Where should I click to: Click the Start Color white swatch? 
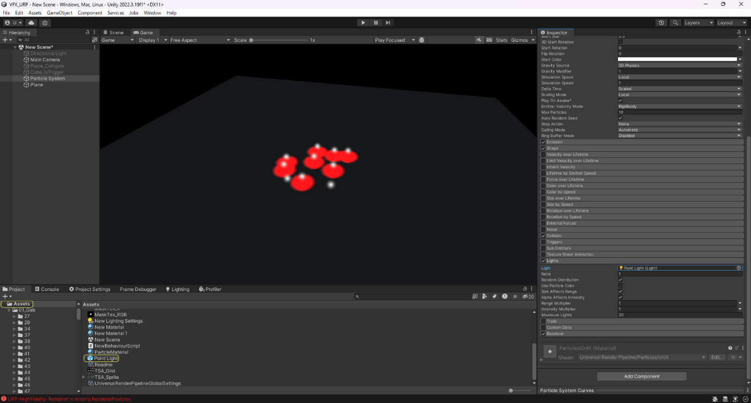[678, 59]
